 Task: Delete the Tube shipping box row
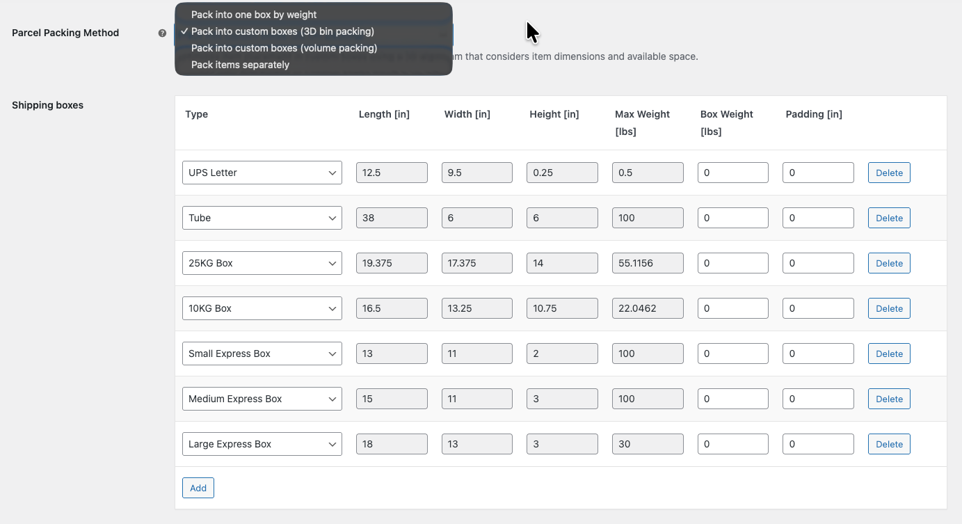click(888, 218)
